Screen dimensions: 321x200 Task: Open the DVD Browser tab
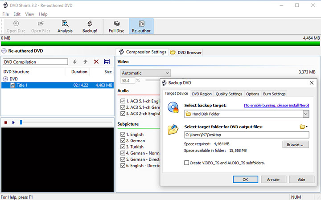pyautogui.click(x=186, y=53)
